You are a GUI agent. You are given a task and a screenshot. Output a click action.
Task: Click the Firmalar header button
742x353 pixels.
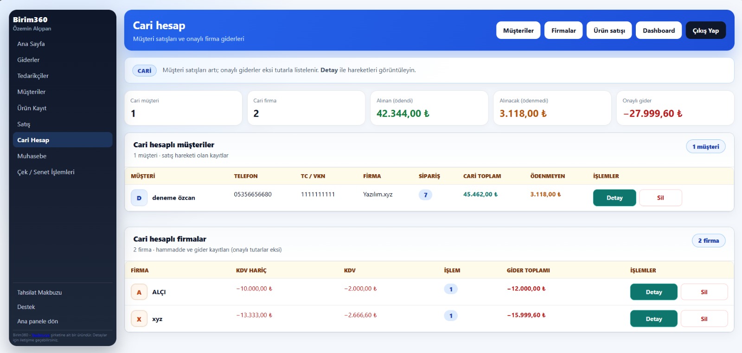coord(563,31)
